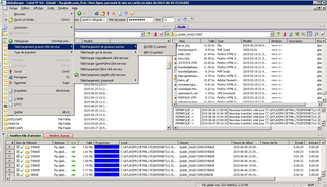
Task: Open the /public_html/CODER path dropdown
Action: click(272, 34)
